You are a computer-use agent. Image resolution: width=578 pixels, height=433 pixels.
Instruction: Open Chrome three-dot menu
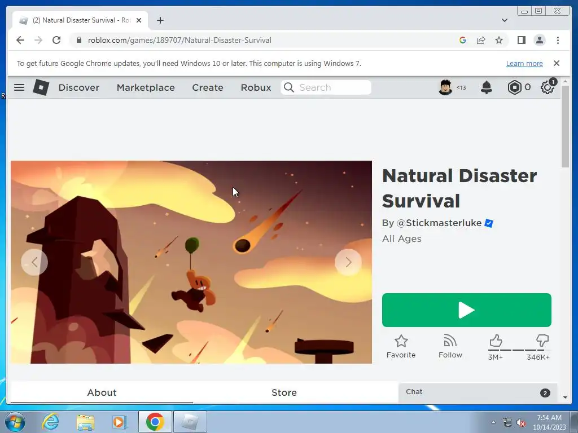click(558, 40)
